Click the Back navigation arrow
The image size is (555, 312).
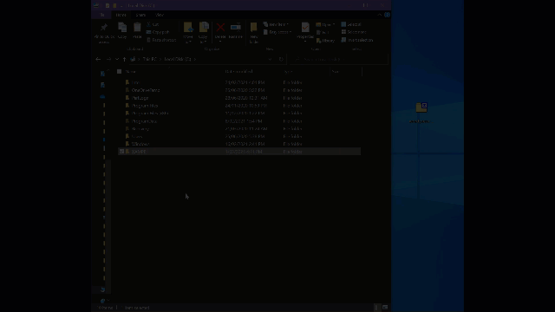(x=98, y=59)
